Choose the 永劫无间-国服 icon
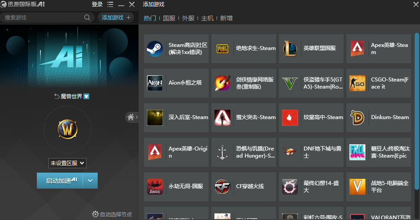This screenshot has width=420, height=220. (x=155, y=186)
